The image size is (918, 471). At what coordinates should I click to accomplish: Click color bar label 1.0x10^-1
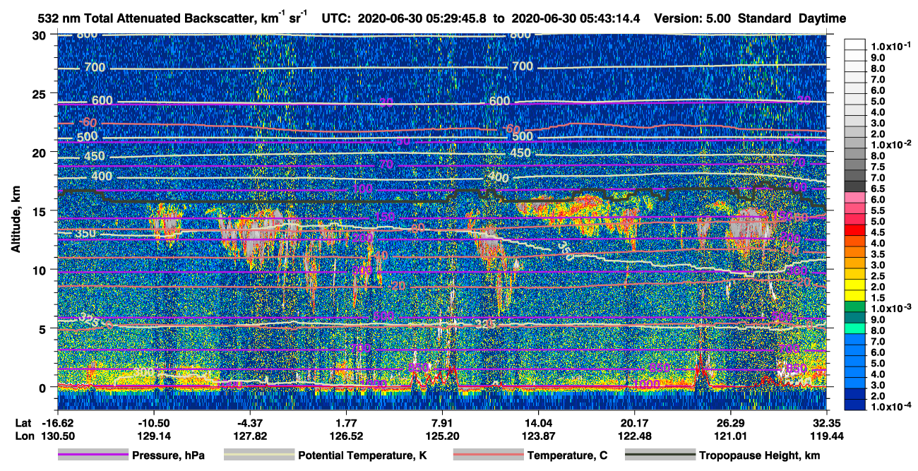(x=890, y=46)
